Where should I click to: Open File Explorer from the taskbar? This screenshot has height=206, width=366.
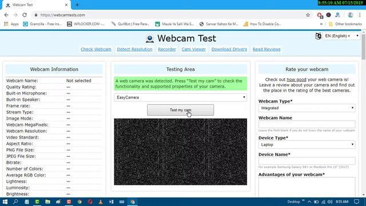pos(47,202)
